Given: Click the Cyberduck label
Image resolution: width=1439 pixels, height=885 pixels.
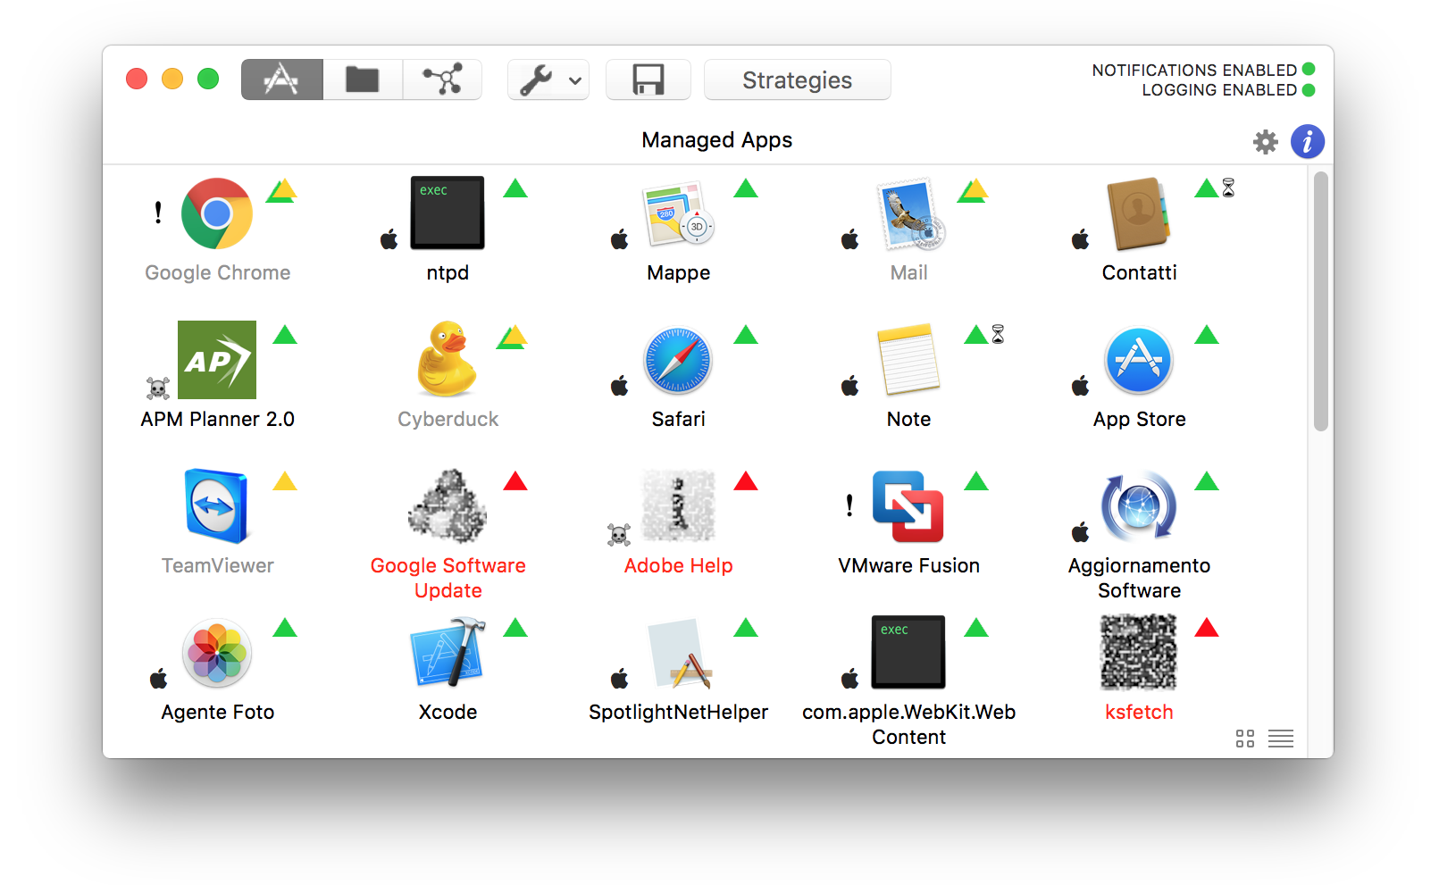Looking at the screenshot, I should pyautogui.click(x=448, y=419).
